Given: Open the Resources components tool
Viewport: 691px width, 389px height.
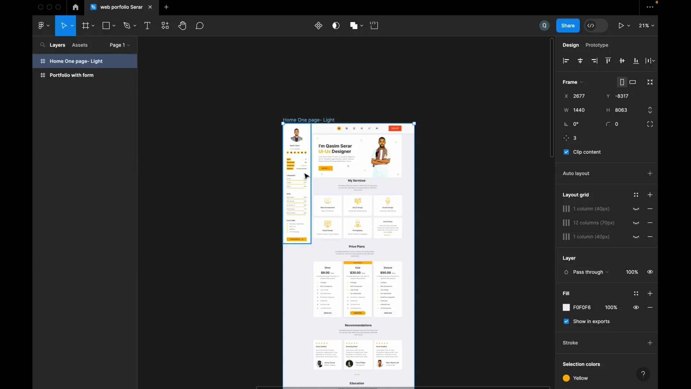Looking at the screenshot, I should tap(165, 26).
